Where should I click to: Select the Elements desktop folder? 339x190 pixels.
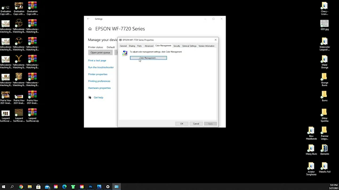click(x=324, y=150)
